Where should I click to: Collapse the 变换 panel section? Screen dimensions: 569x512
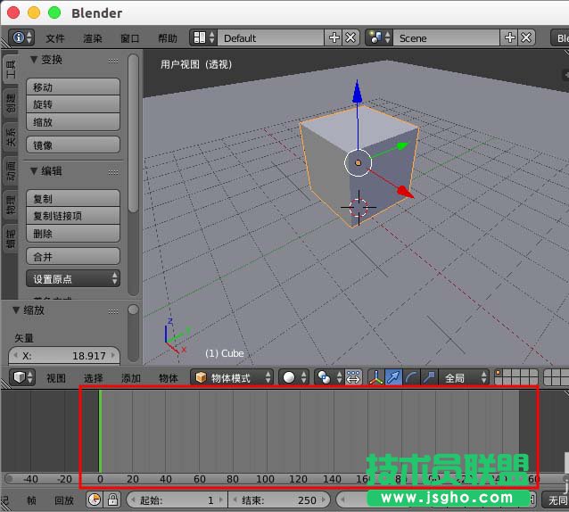34,60
